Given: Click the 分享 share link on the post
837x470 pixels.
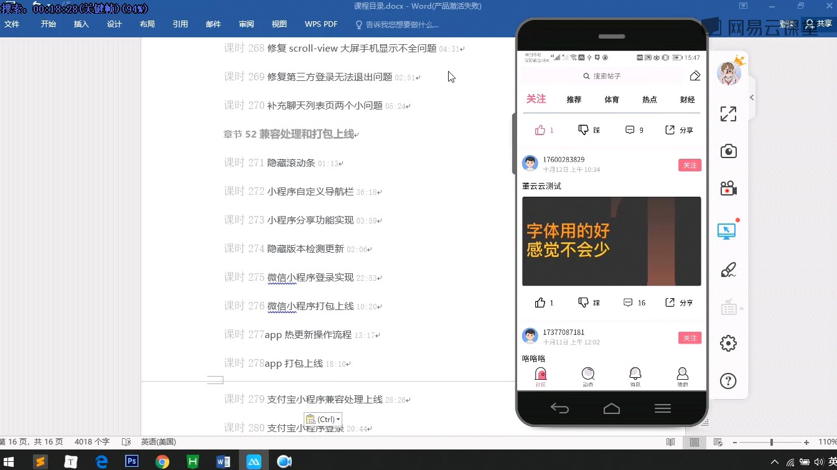Looking at the screenshot, I should pyautogui.click(x=680, y=303).
